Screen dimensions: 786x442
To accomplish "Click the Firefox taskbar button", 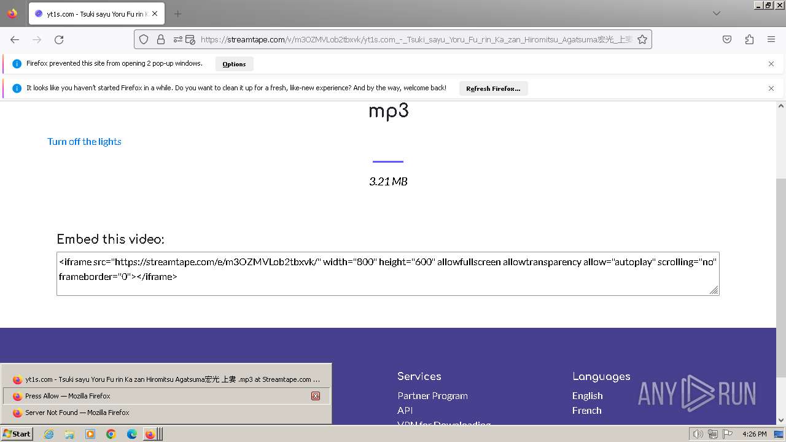I will [152, 434].
